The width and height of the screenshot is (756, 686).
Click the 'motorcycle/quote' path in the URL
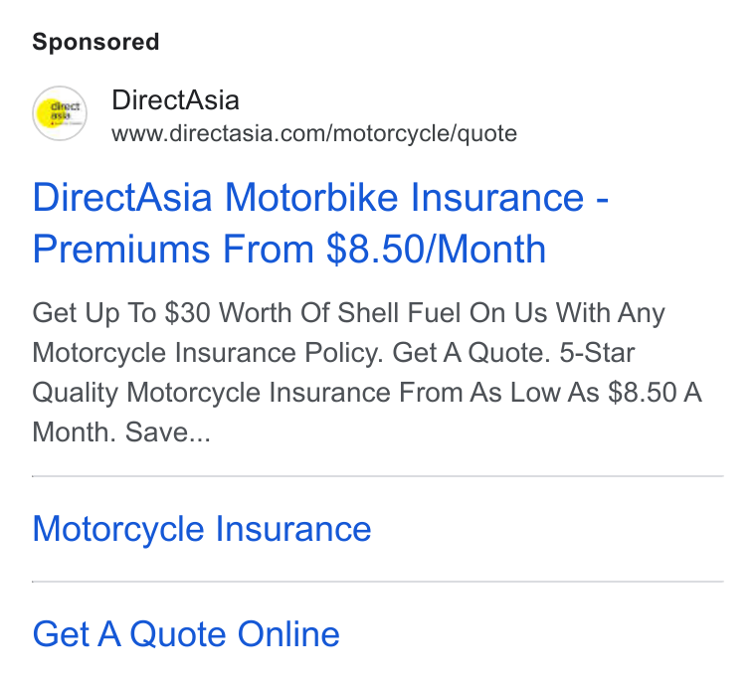click(x=425, y=133)
